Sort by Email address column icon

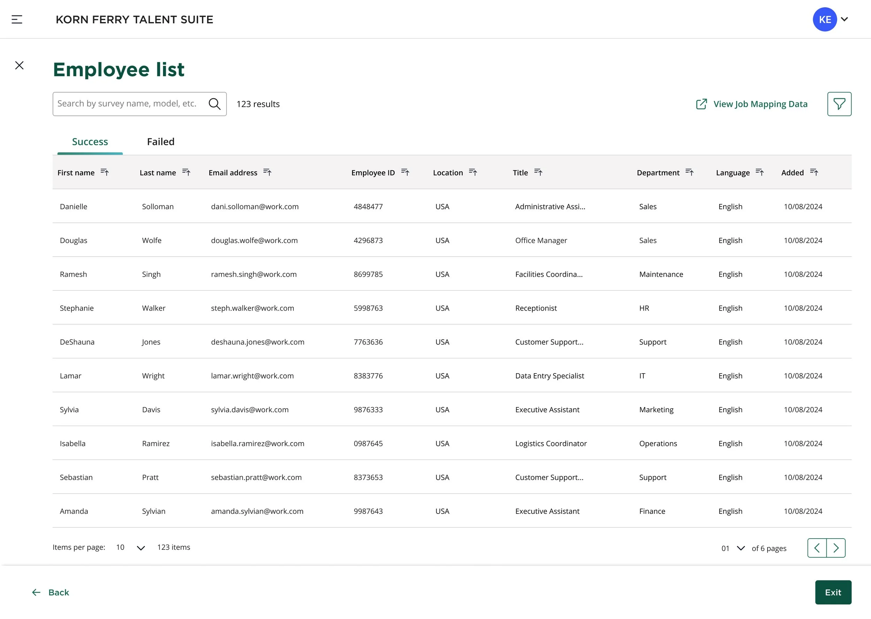267,172
